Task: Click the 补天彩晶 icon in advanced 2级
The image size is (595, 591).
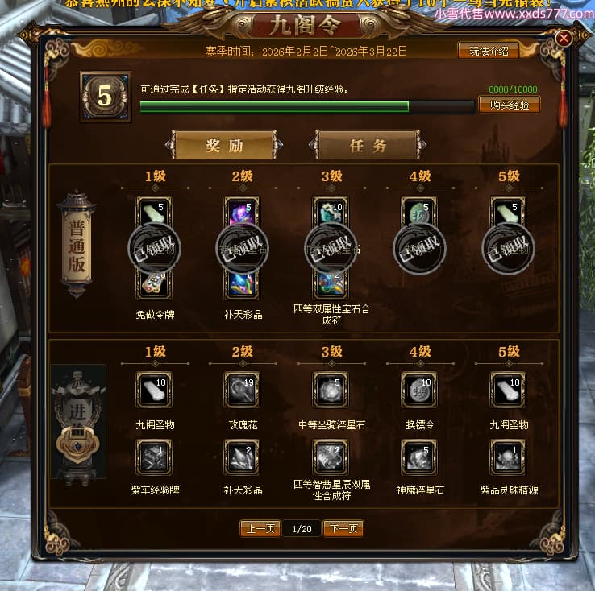Action: pos(242,457)
